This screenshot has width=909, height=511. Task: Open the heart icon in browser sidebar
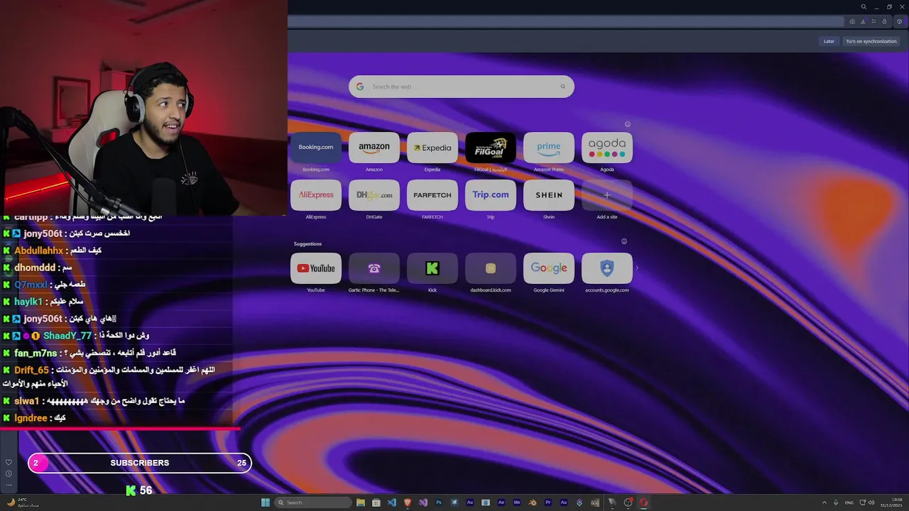pyautogui.click(x=9, y=462)
